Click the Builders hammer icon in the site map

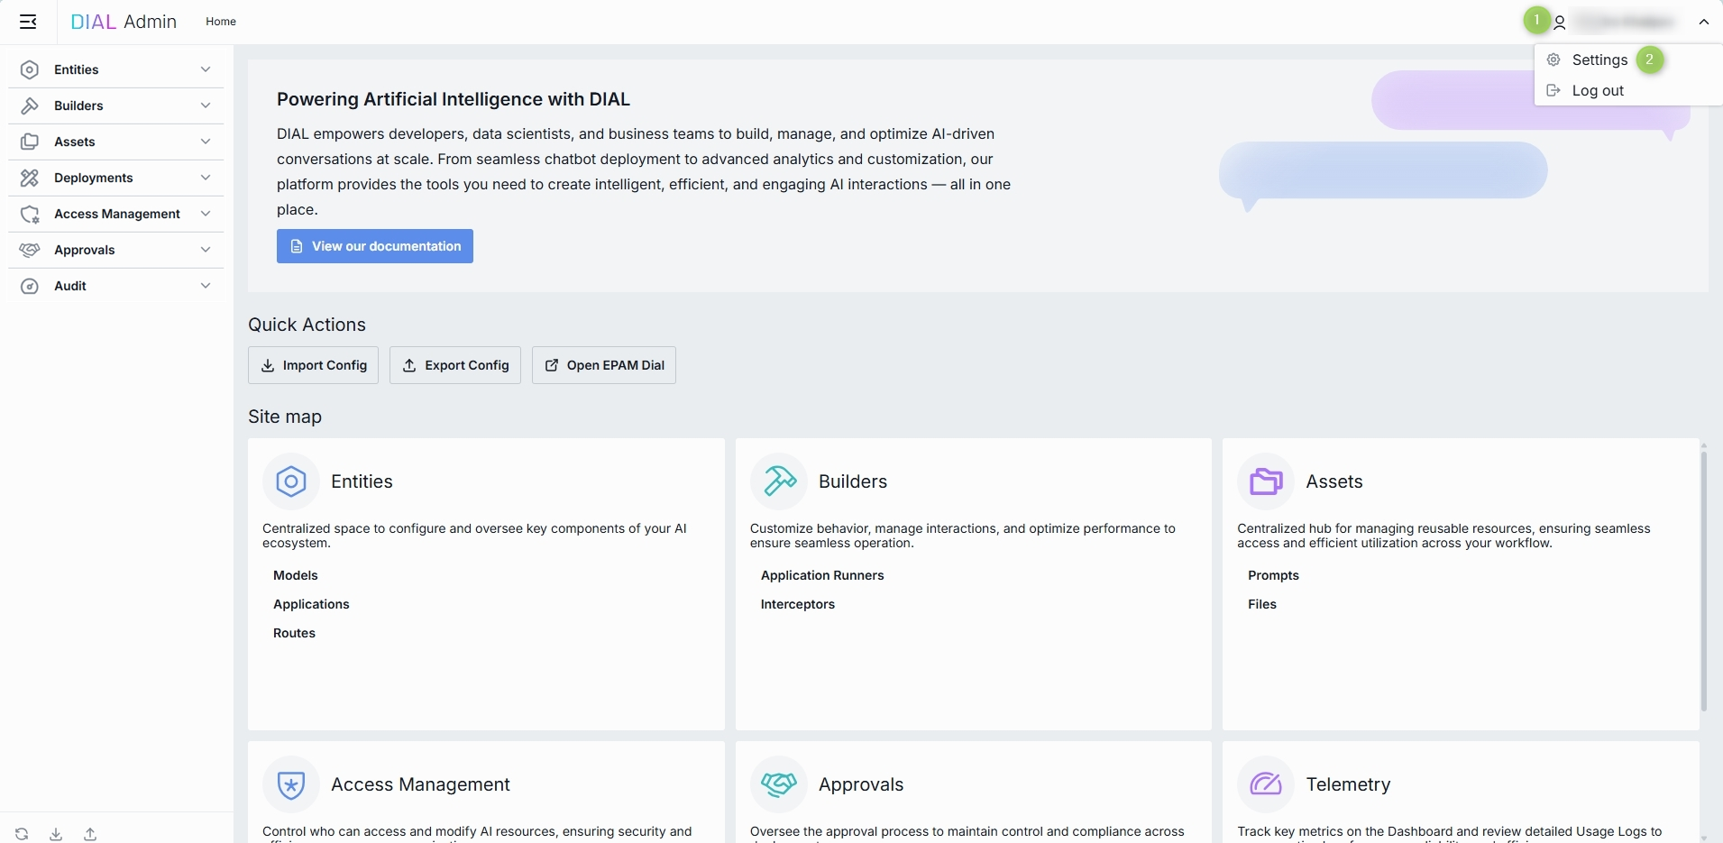point(779,481)
